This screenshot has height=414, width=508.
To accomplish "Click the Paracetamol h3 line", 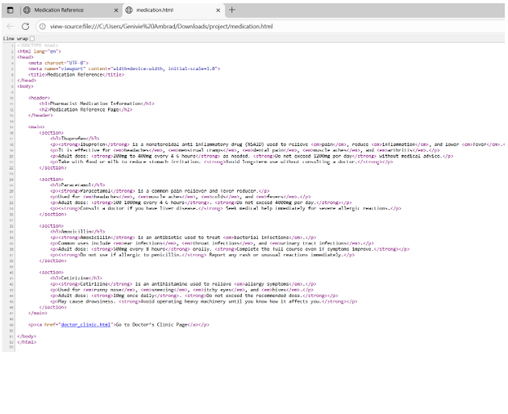I will pyautogui.click(x=77, y=185).
